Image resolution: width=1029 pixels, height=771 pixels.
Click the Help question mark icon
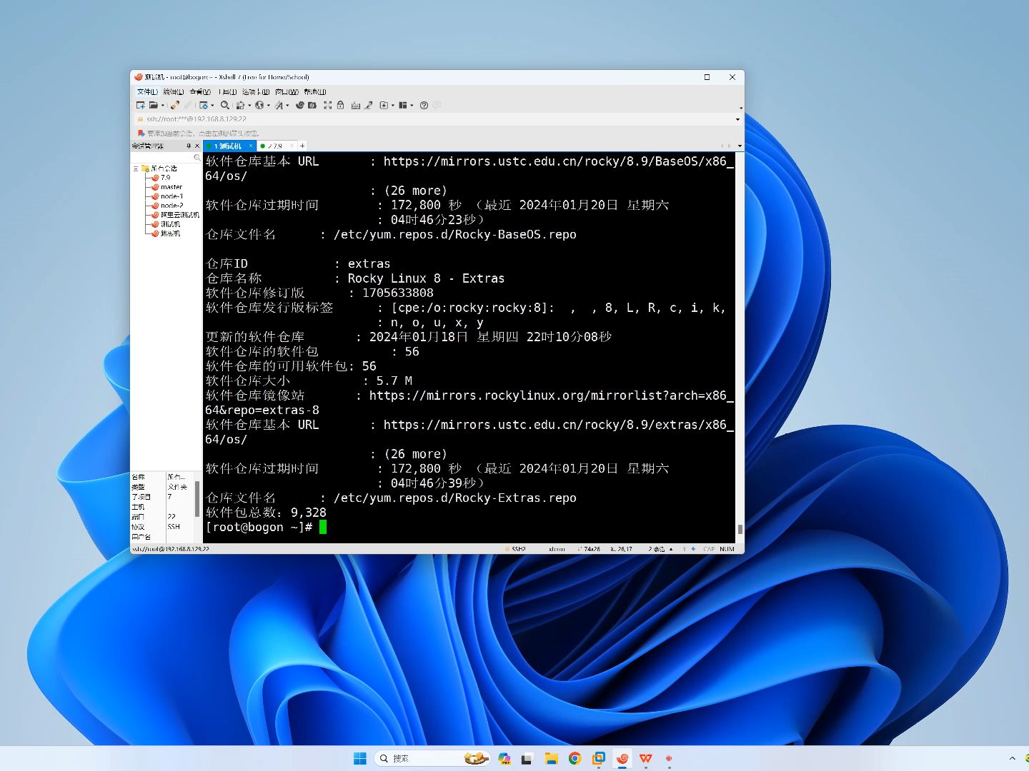point(424,105)
